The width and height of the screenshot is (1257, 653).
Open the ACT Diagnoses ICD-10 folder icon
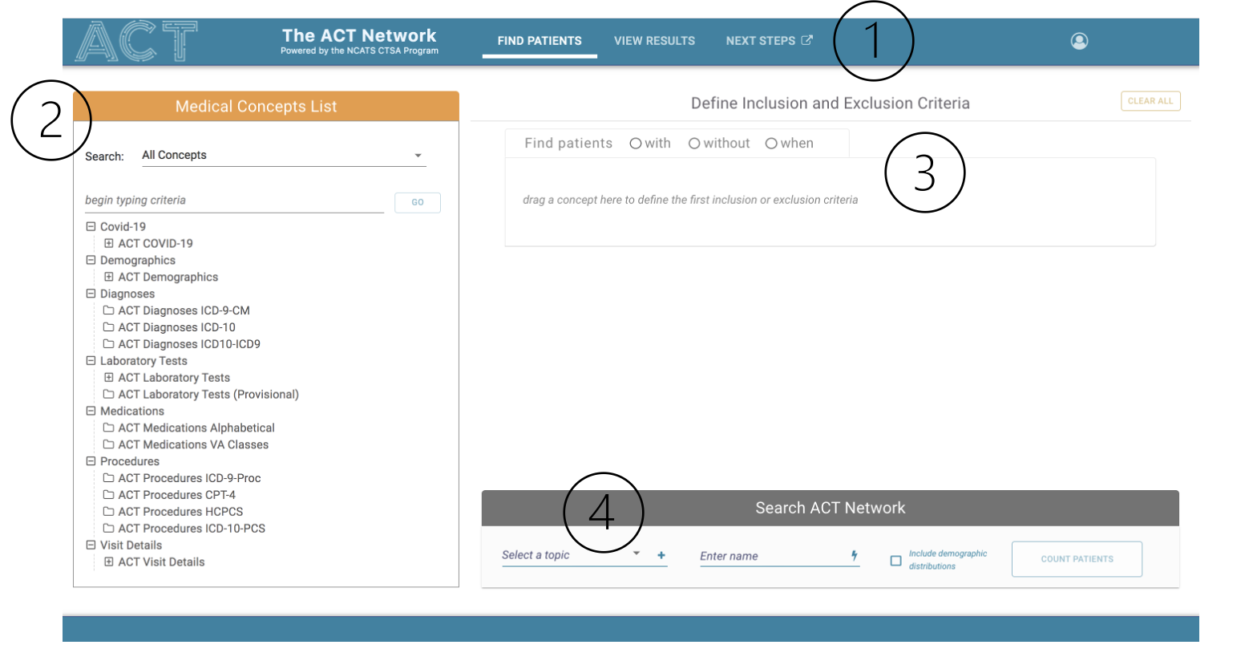pos(108,327)
